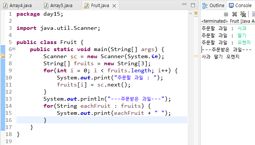Click the Outline view icon

tap(205, 6)
